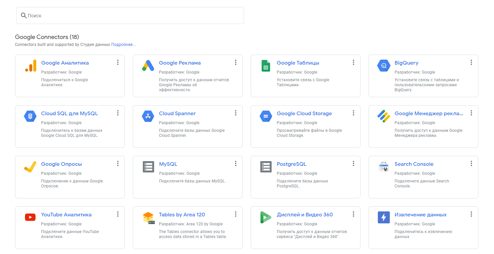The width and height of the screenshot is (494, 254).
Task: Expand three-dot menu on Google Cloud Storage
Action: (x=354, y=113)
